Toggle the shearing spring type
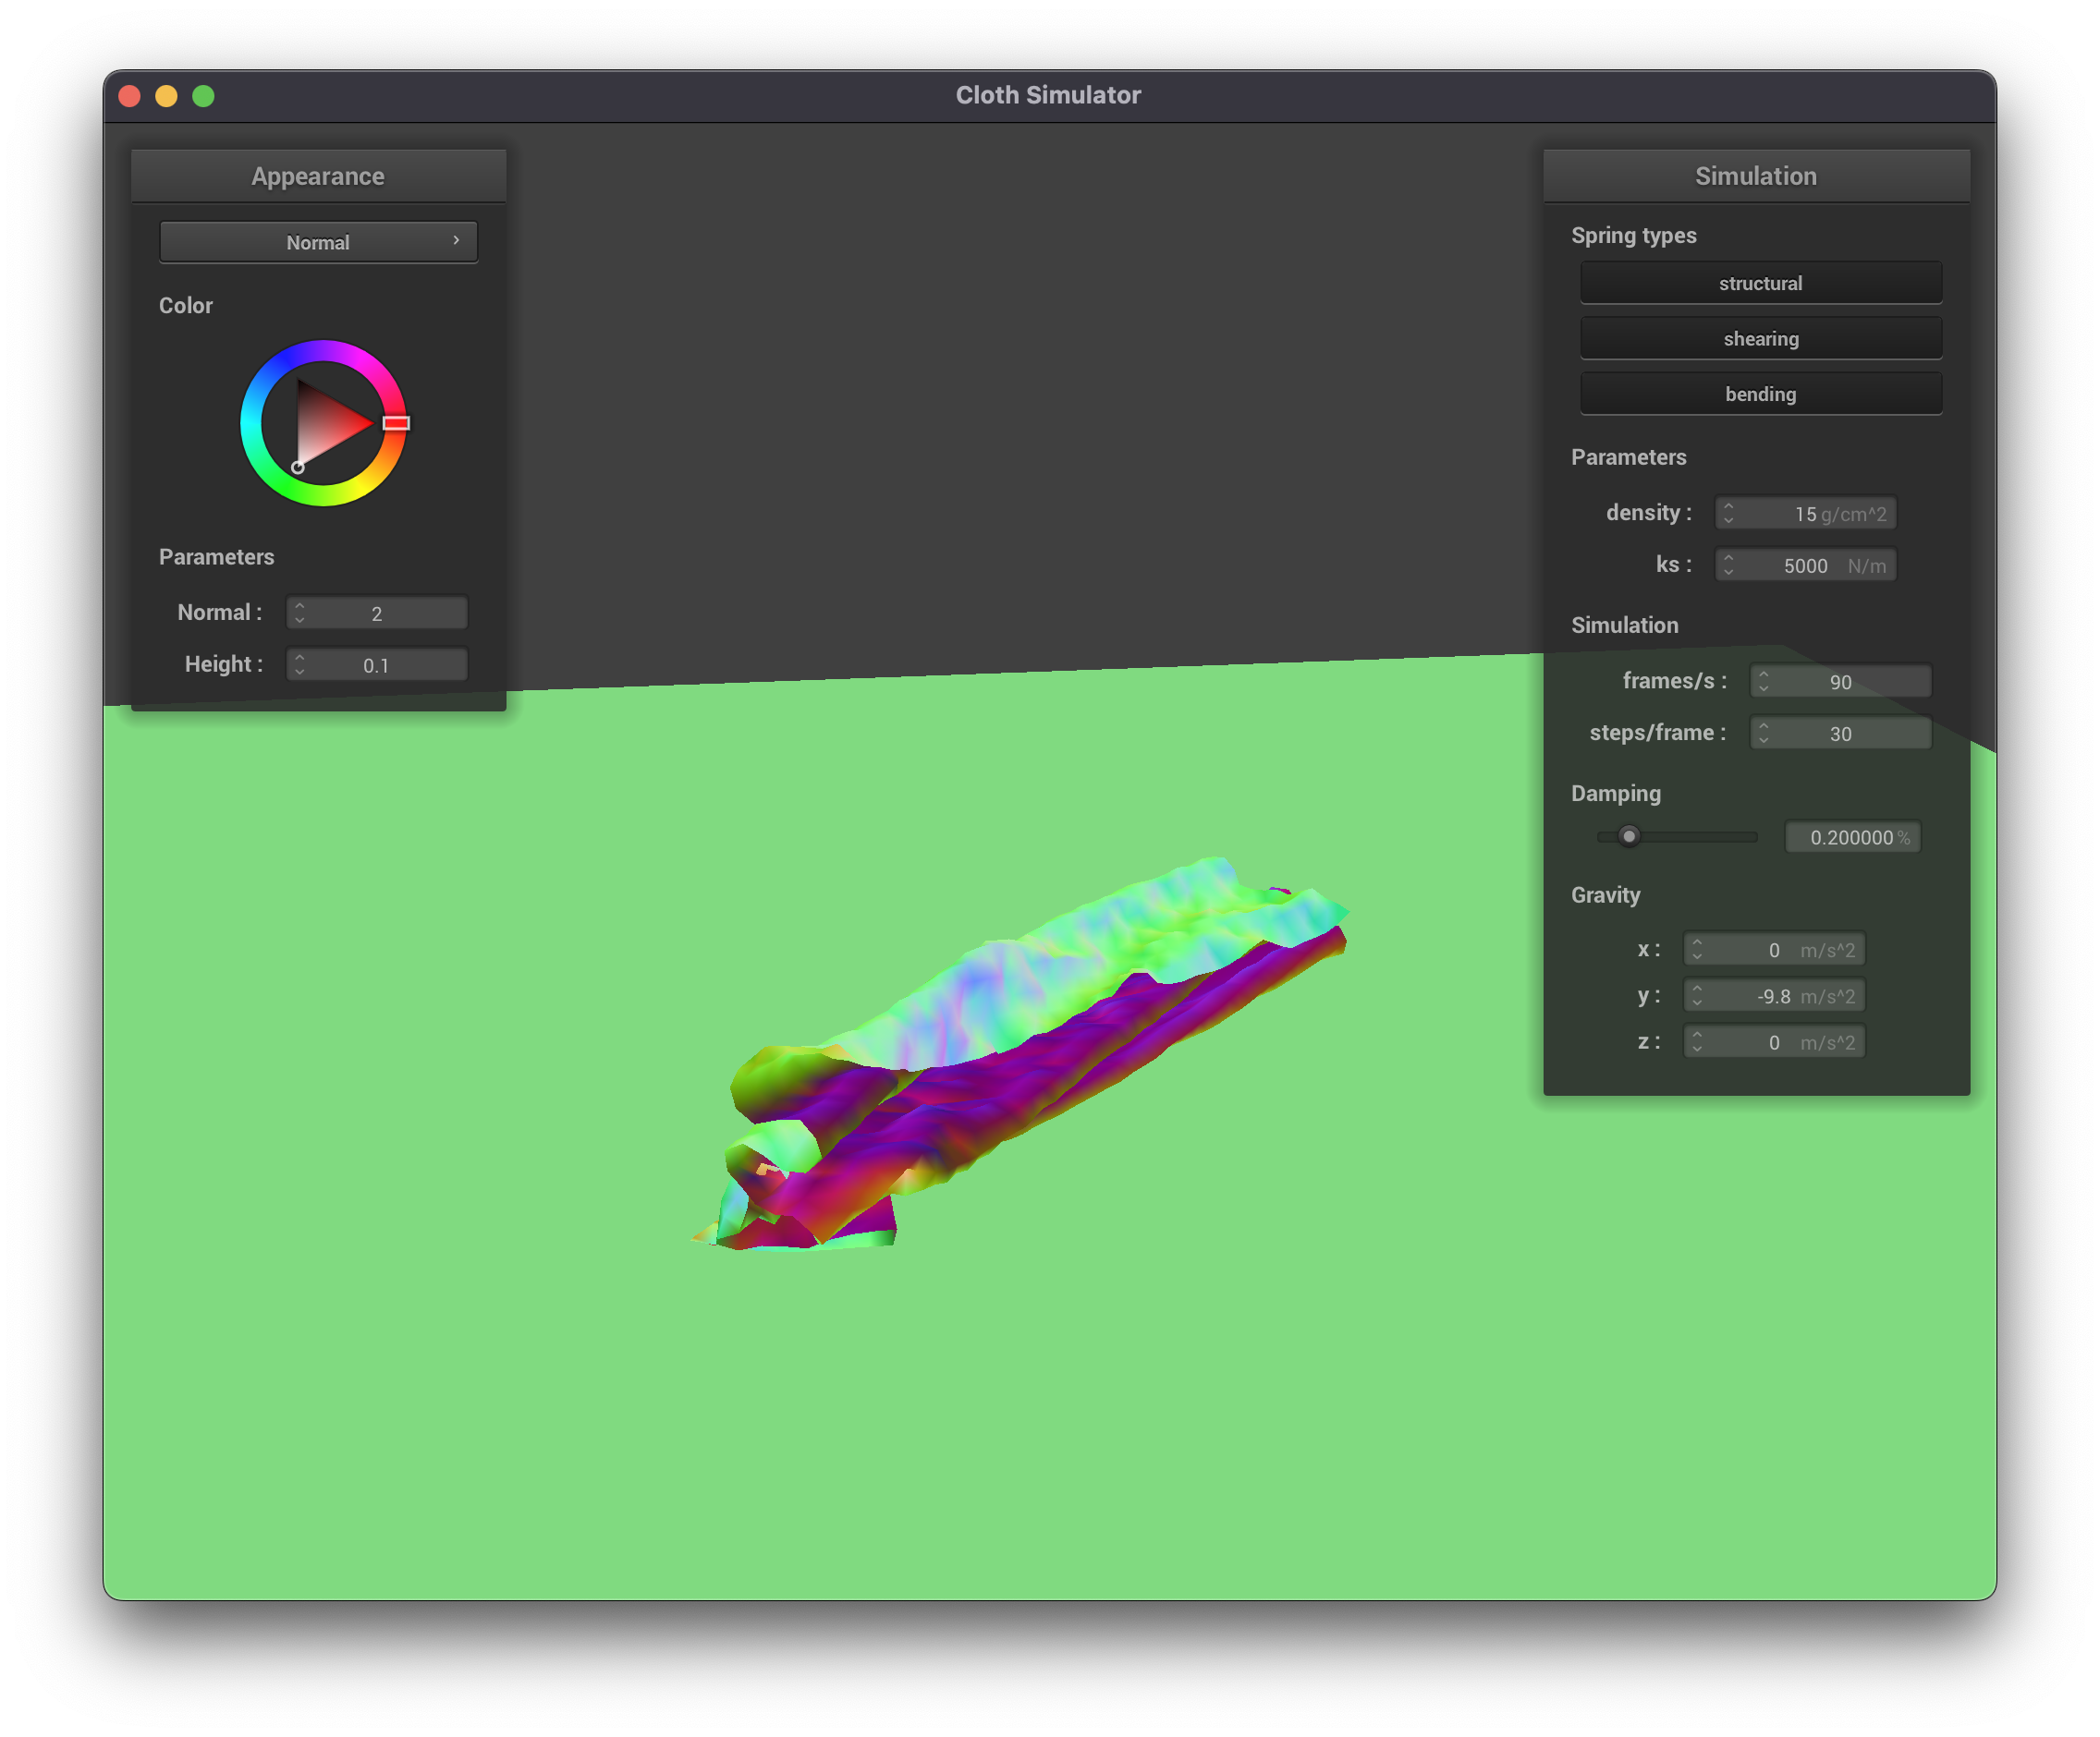 (1760, 339)
